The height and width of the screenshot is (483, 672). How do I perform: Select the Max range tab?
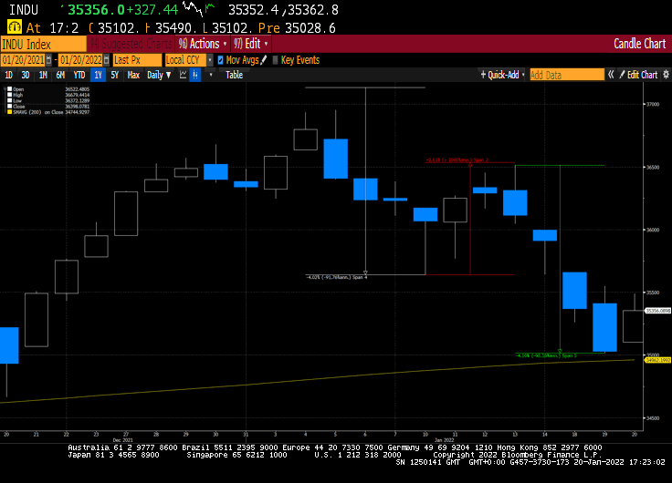(x=133, y=75)
